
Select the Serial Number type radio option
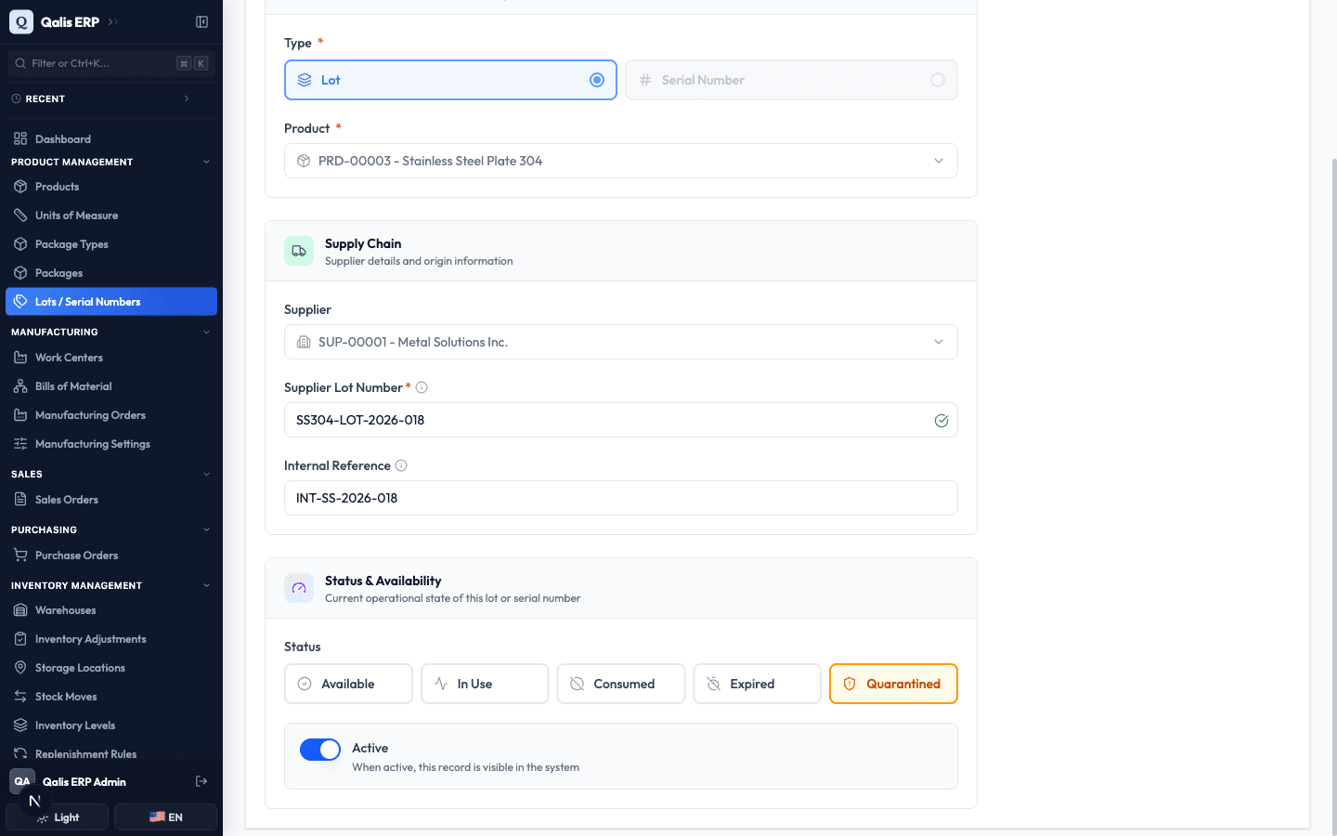pos(791,80)
